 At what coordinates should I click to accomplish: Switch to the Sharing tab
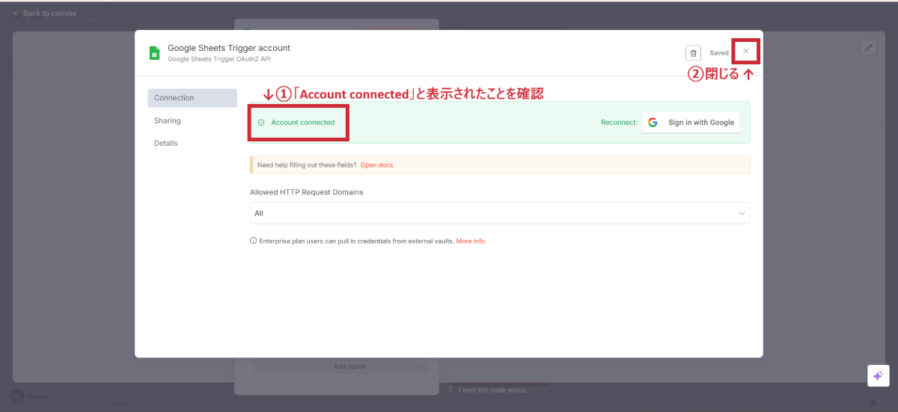tap(168, 120)
